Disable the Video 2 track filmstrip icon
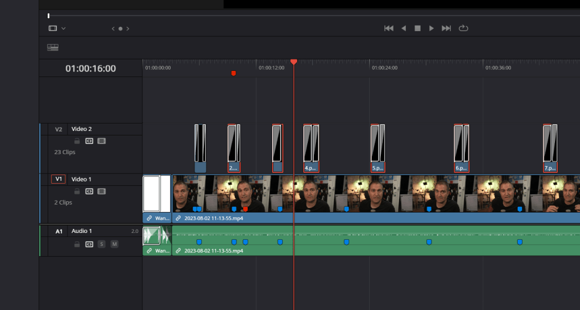This screenshot has height=310, width=580. coord(101,141)
